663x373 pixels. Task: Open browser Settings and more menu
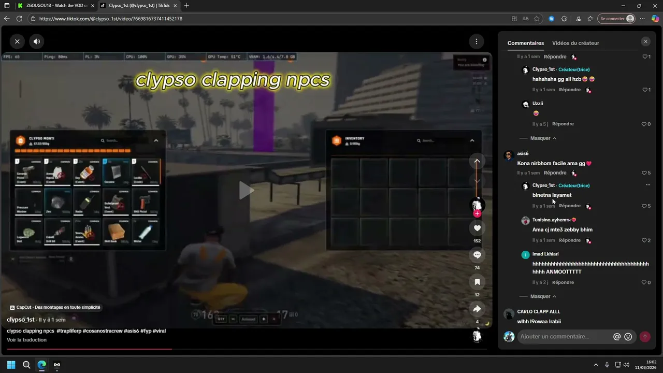point(642,19)
